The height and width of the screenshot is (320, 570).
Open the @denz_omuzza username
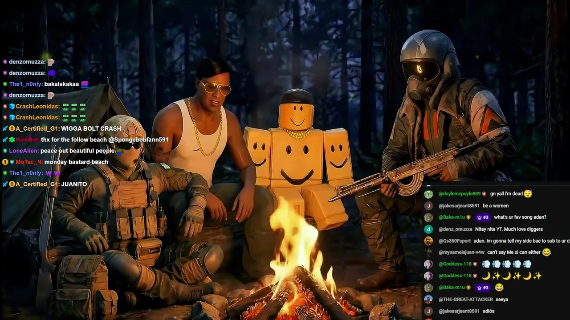tap(455, 229)
